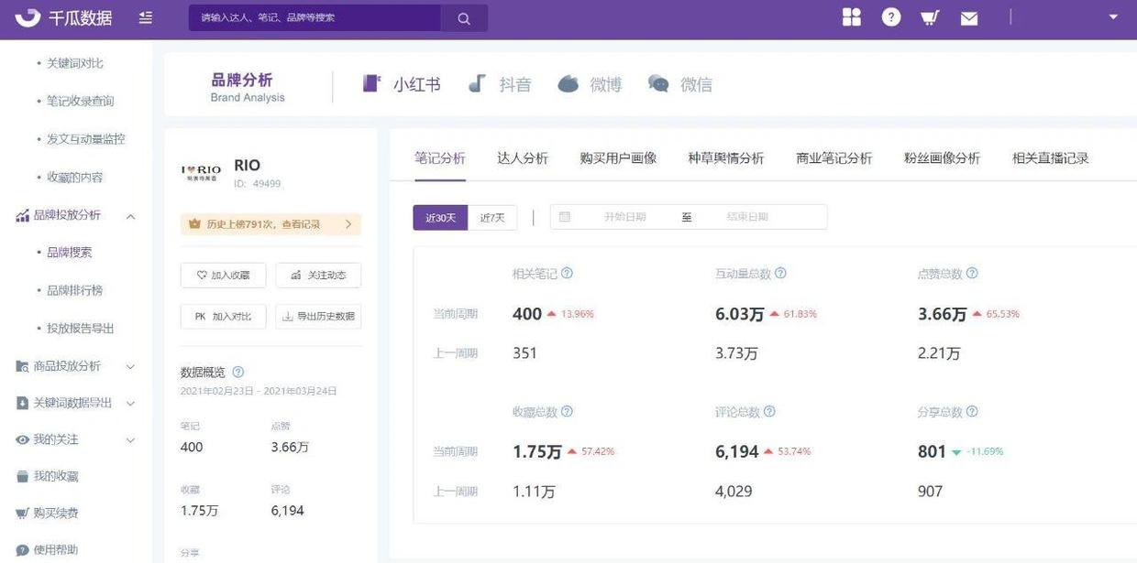Switch to the 抖音 platform icon
This screenshot has width=1137, height=563.
point(478,82)
